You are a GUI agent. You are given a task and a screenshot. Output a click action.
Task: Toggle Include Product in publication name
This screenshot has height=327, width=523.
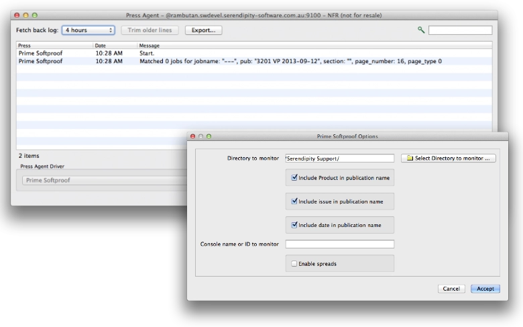(x=295, y=177)
